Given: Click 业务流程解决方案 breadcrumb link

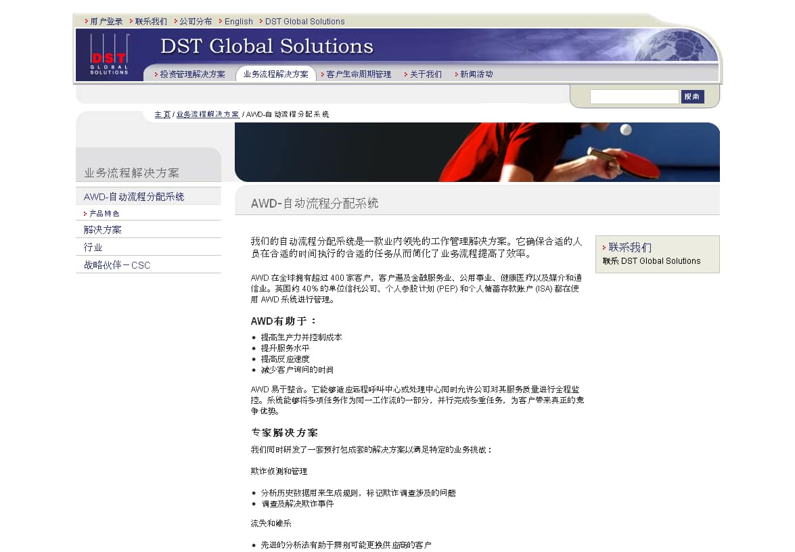Looking at the screenshot, I should click(208, 114).
